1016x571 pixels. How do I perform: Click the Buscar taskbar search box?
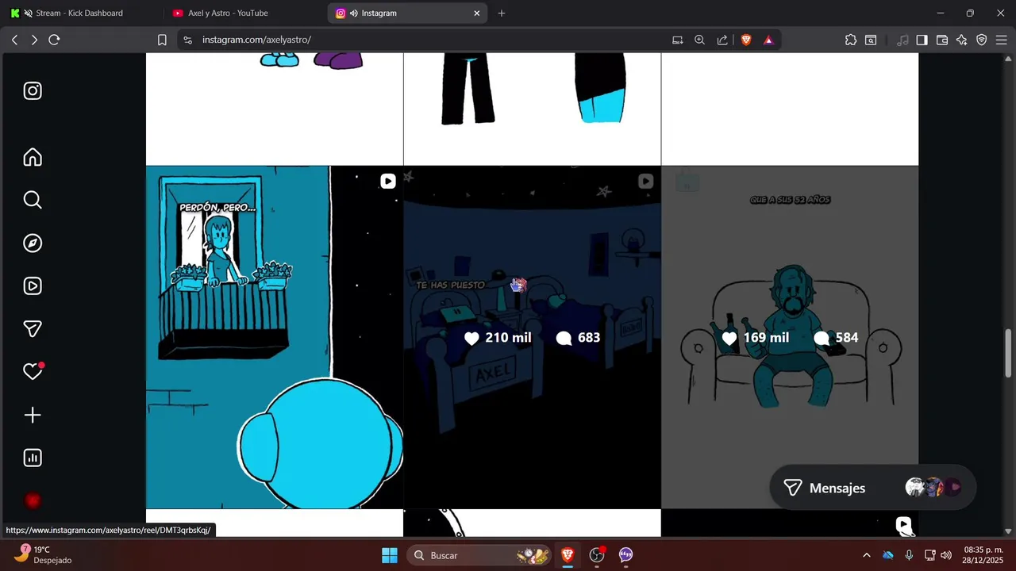[479, 555]
